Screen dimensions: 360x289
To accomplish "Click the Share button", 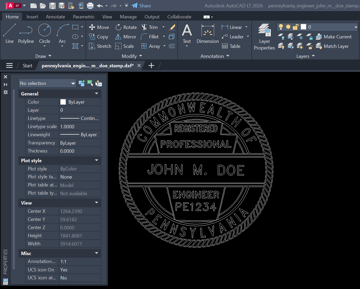I will point(141,6).
